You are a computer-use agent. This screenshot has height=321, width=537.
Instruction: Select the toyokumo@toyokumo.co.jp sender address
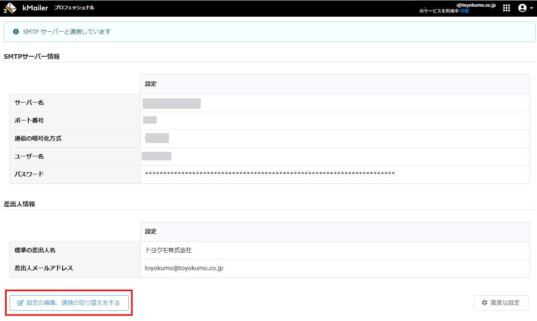pos(184,268)
